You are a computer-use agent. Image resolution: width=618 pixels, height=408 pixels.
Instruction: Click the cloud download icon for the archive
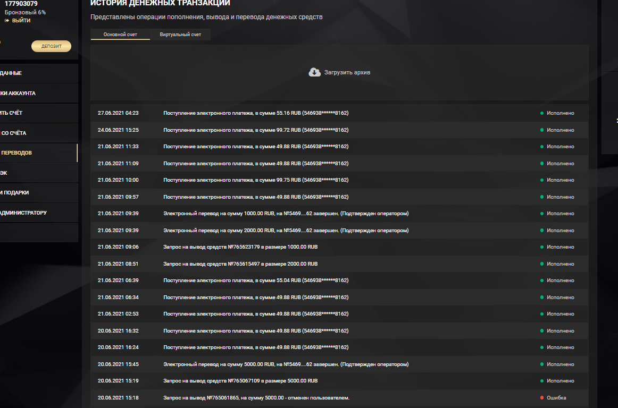314,72
